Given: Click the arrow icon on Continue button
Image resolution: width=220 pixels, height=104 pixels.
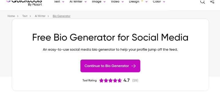Looking at the screenshot, I should (133, 66).
